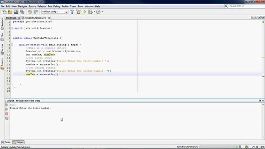265x149 pixels.
Task: Open the Team menu
Action: (x=73, y=7)
